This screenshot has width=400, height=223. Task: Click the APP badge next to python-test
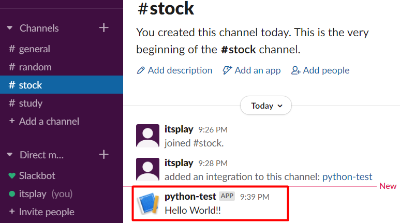pos(227,196)
